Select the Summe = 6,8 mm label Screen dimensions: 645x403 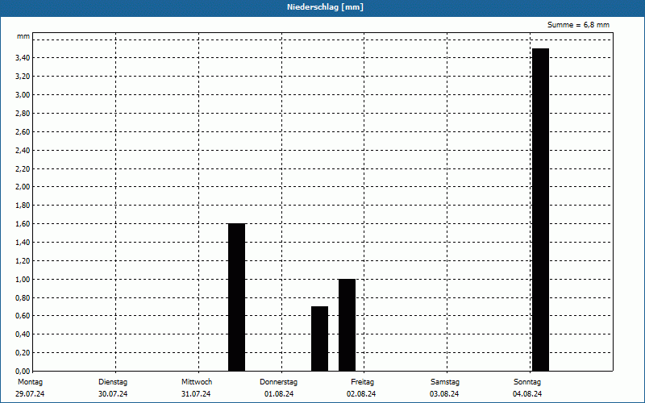point(578,25)
